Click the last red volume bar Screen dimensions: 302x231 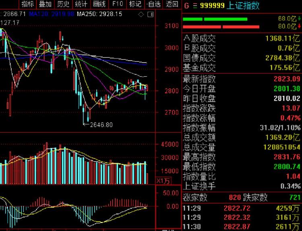[x=147, y=178]
